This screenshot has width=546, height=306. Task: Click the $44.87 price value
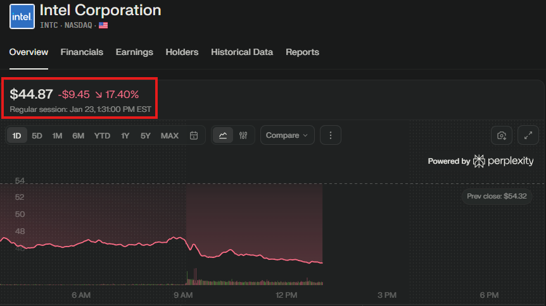pyautogui.click(x=31, y=94)
